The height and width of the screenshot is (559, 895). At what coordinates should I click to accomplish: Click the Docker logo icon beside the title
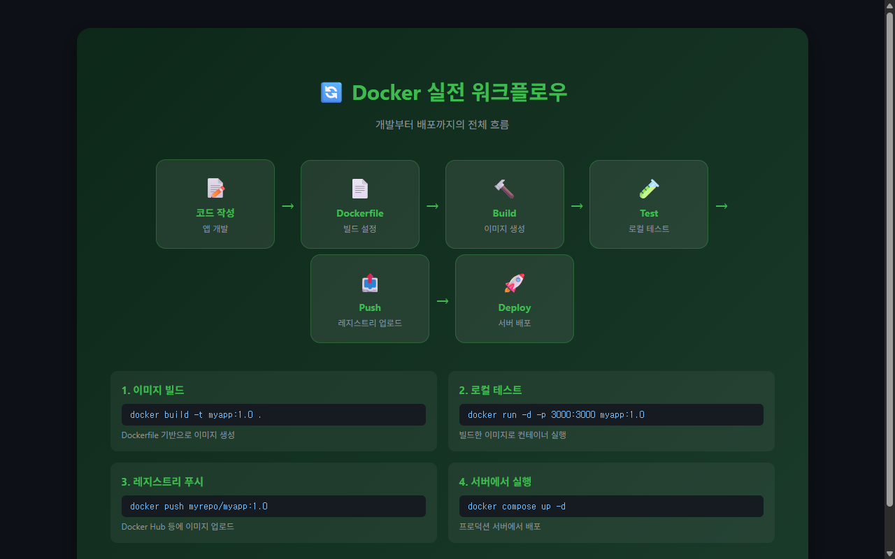(x=331, y=92)
